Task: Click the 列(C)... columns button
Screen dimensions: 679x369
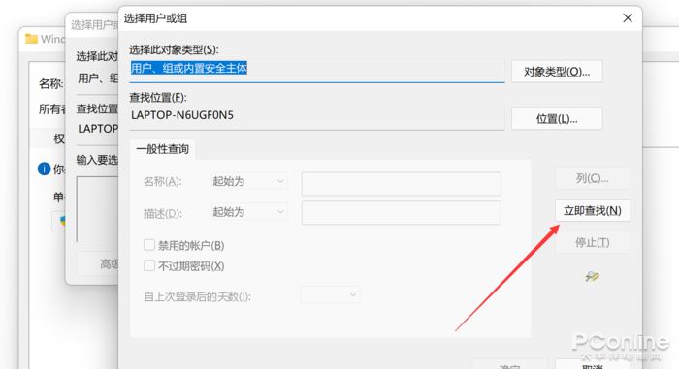Action: click(x=593, y=178)
